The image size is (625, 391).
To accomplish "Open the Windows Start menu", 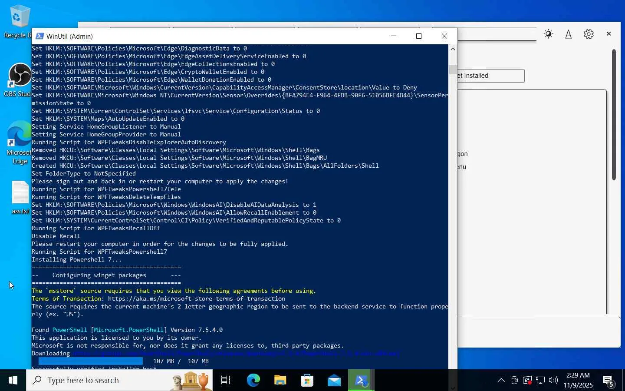I will click(13, 381).
